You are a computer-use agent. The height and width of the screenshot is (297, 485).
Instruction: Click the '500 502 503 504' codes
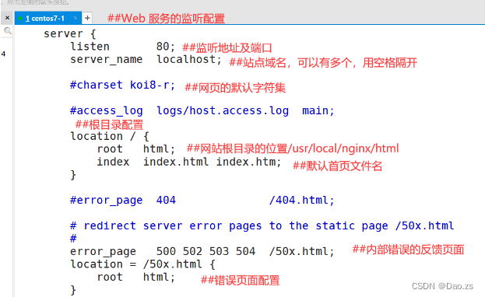coord(206,251)
